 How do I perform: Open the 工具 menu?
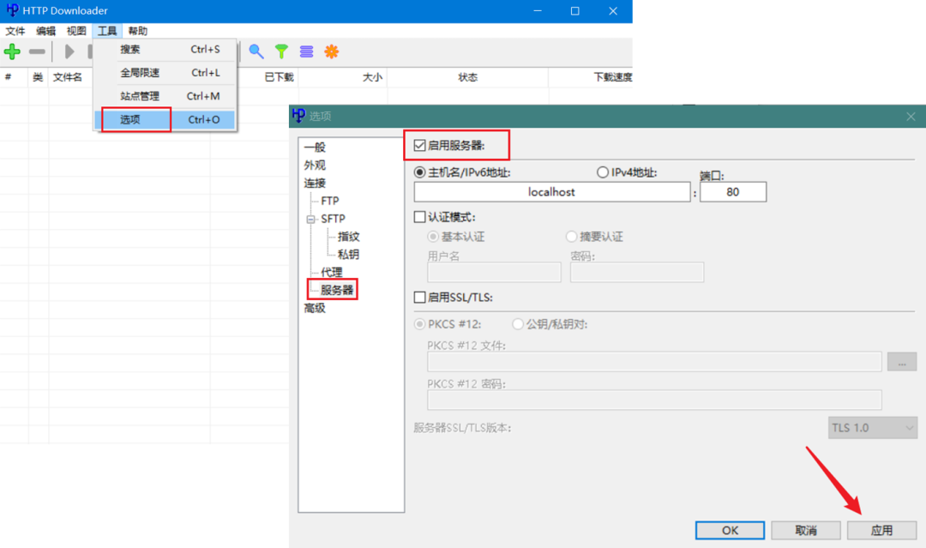[x=107, y=31]
